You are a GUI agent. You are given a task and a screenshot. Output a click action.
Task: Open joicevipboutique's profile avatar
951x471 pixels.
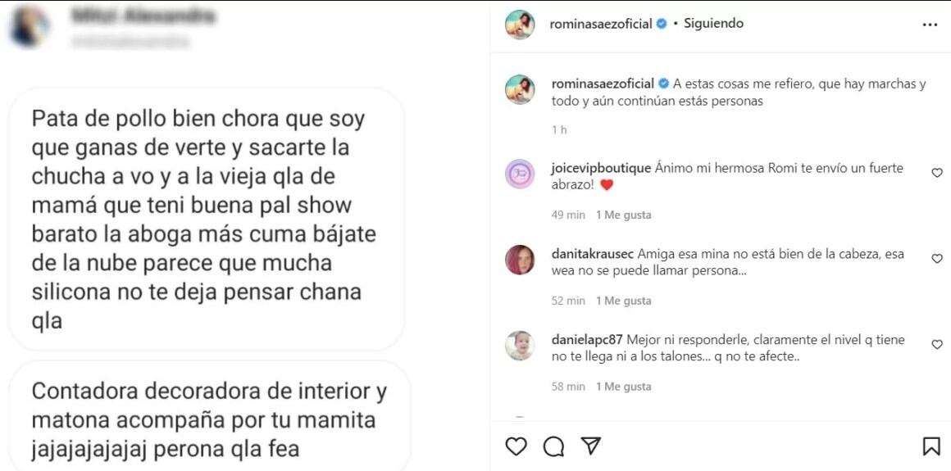(x=520, y=174)
